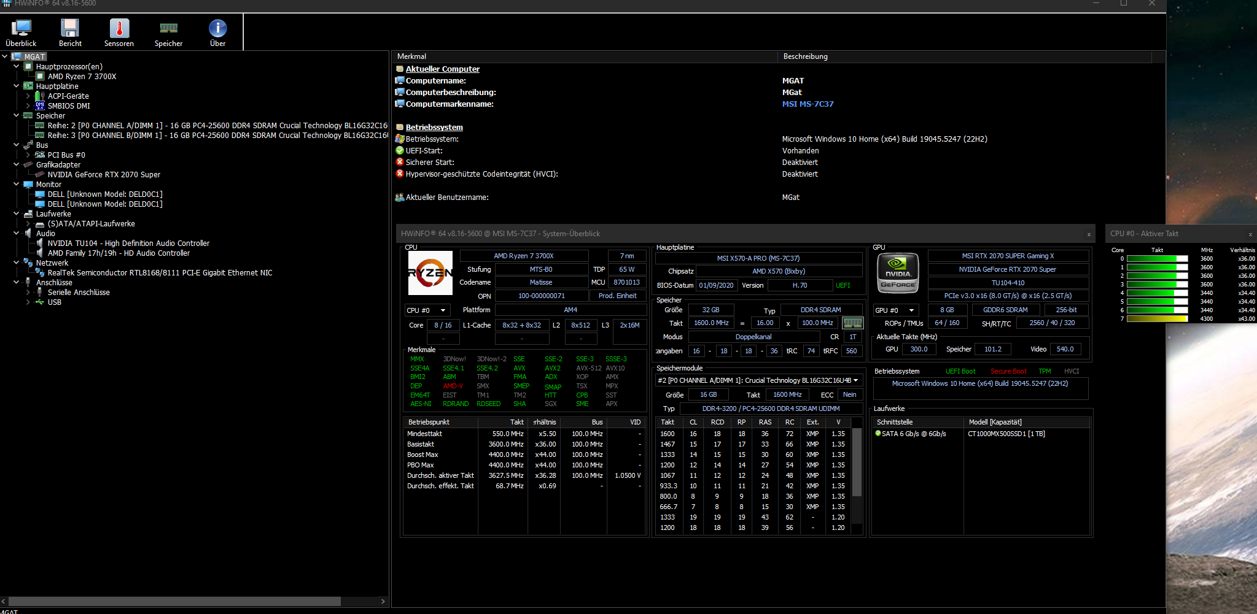1257x614 pixels.
Task: Click the NVIDIA GeForce logo in GPU section
Action: click(x=898, y=273)
